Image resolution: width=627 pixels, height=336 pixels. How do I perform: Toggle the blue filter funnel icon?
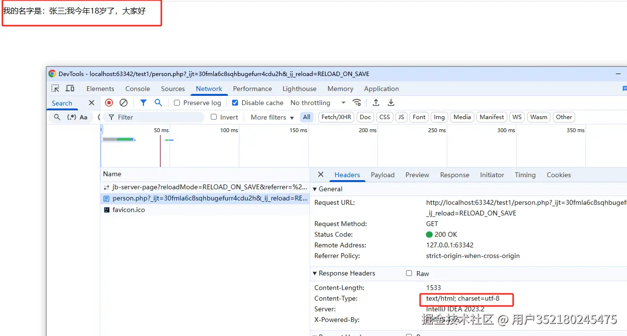coord(143,103)
